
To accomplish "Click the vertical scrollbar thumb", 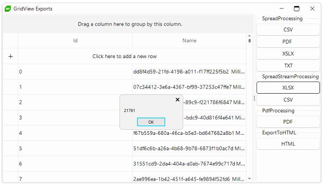I will pyautogui.click(x=250, y=41).
